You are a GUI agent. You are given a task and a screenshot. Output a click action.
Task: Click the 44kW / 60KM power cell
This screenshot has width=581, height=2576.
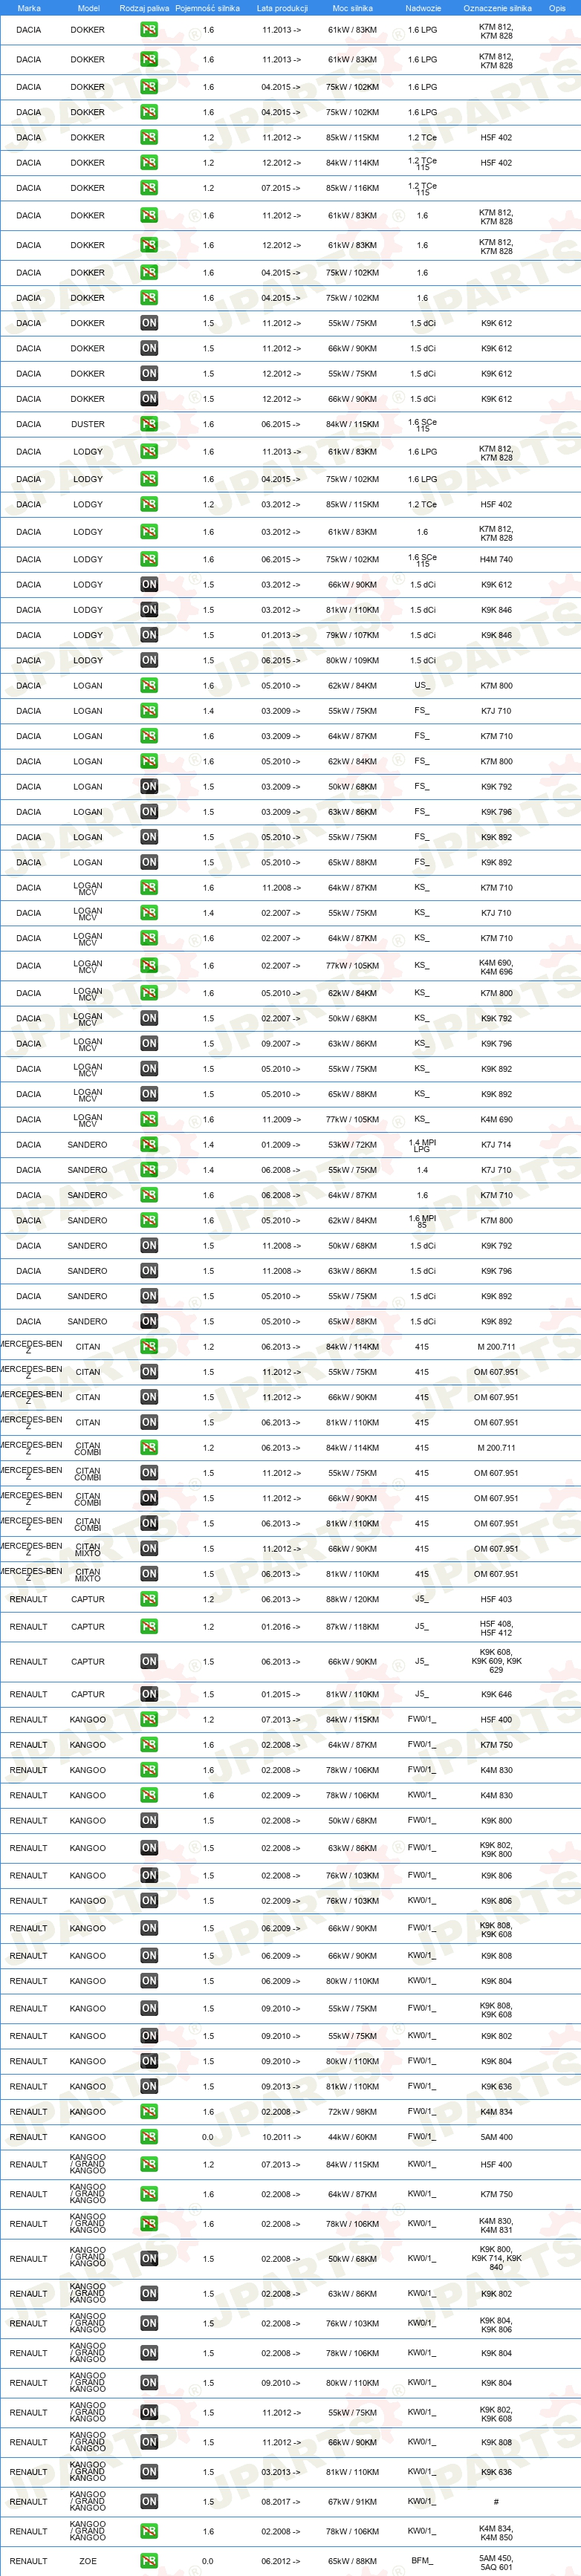pos(353,2137)
